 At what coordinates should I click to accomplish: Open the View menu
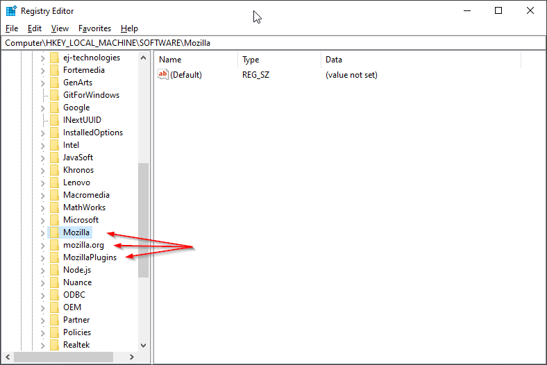click(60, 28)
